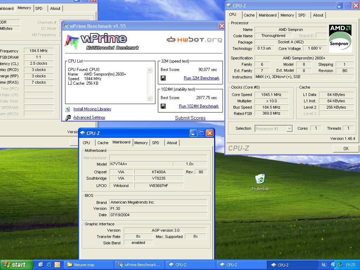Viewport: 360px width, 270px height.
Task: Click the Rated FSB 369.0 MHz value
Action: pos(271,114)
